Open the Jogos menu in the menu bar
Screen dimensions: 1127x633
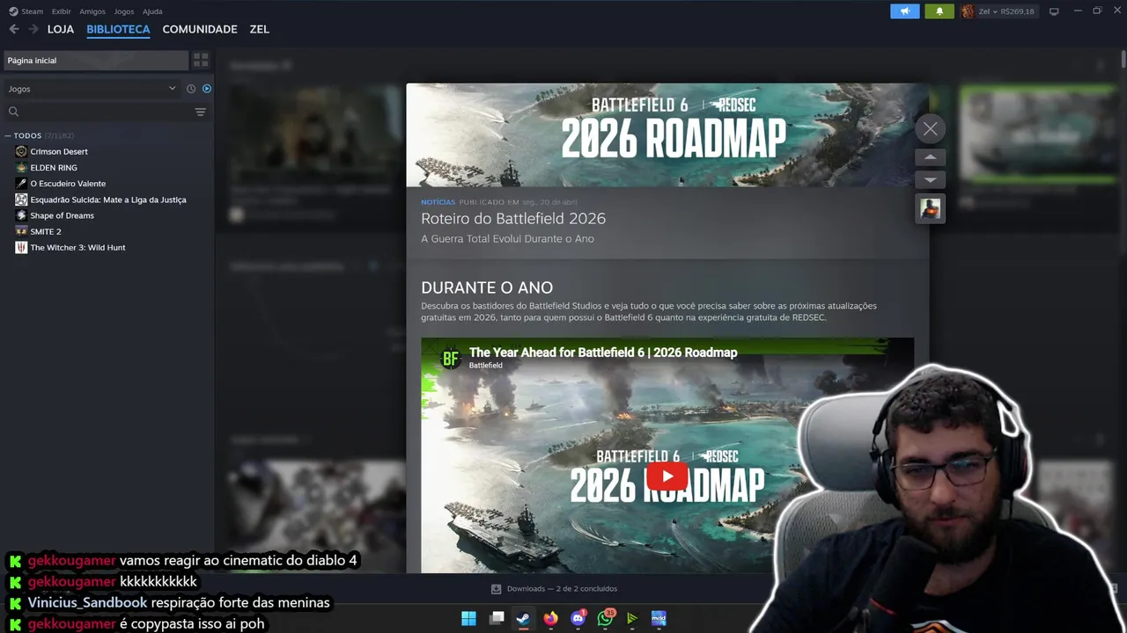[x=124, y=11]
